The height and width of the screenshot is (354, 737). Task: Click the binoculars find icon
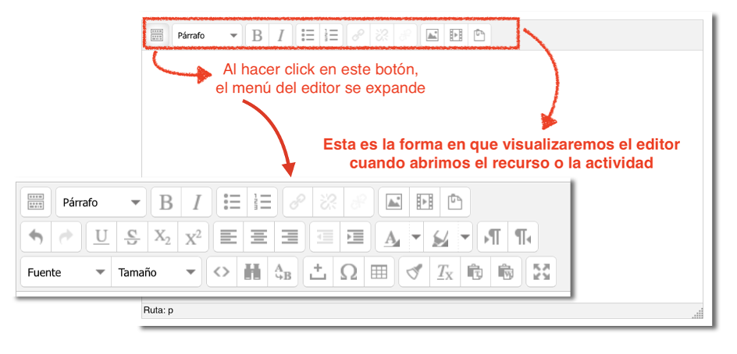[252, 272]
